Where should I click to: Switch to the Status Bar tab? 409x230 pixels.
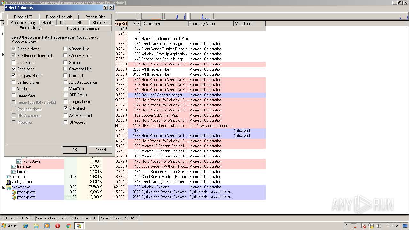click(100, 22)
